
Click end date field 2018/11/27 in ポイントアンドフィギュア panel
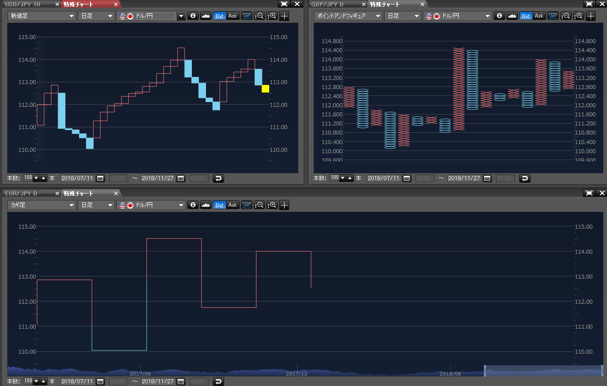tap(465, 178)
